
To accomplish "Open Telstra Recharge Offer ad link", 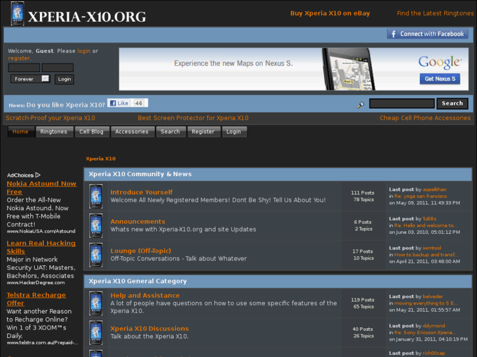I will (x=36, y=299).
